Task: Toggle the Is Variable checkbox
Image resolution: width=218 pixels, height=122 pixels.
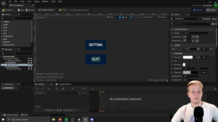Action: tap(201, 19)
